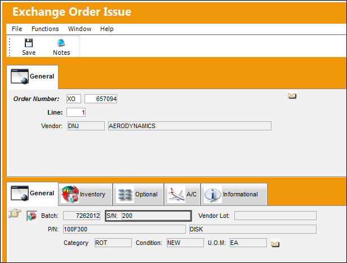Click the Exchange Order Issue title
Image resolution: width=347 pixels, height=263 pixels.
coord(72,12)
